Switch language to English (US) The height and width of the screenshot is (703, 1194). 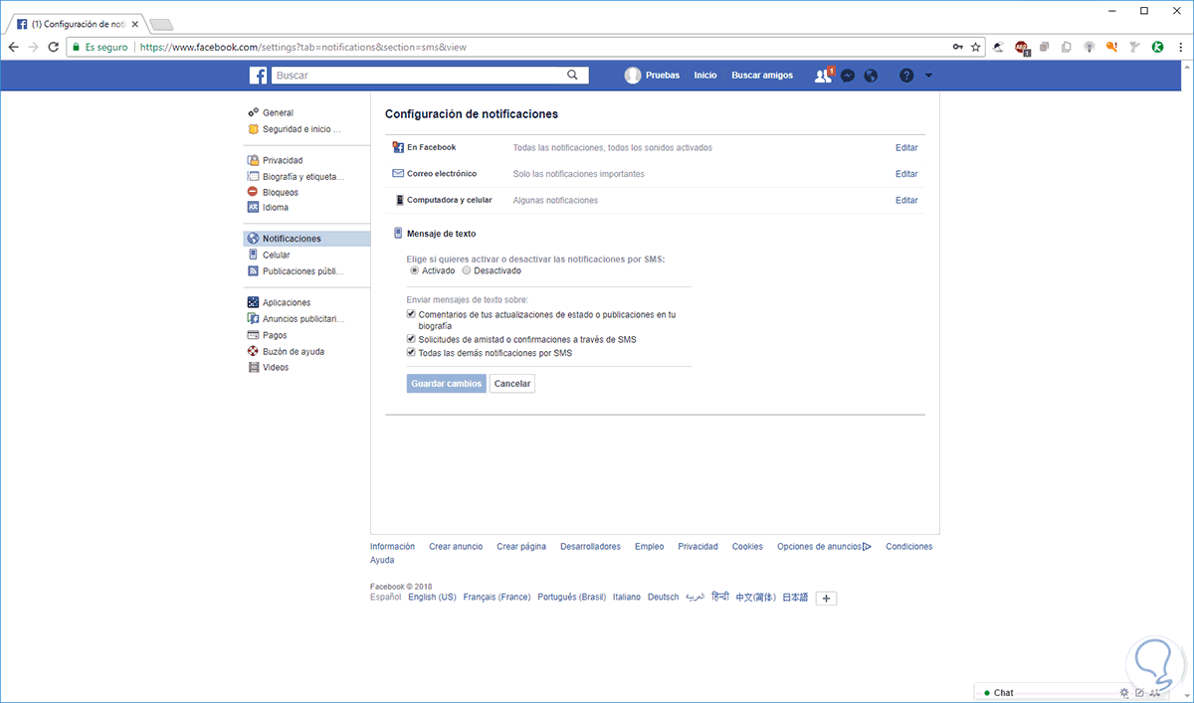pyautogui.click(x=432, y=598)
